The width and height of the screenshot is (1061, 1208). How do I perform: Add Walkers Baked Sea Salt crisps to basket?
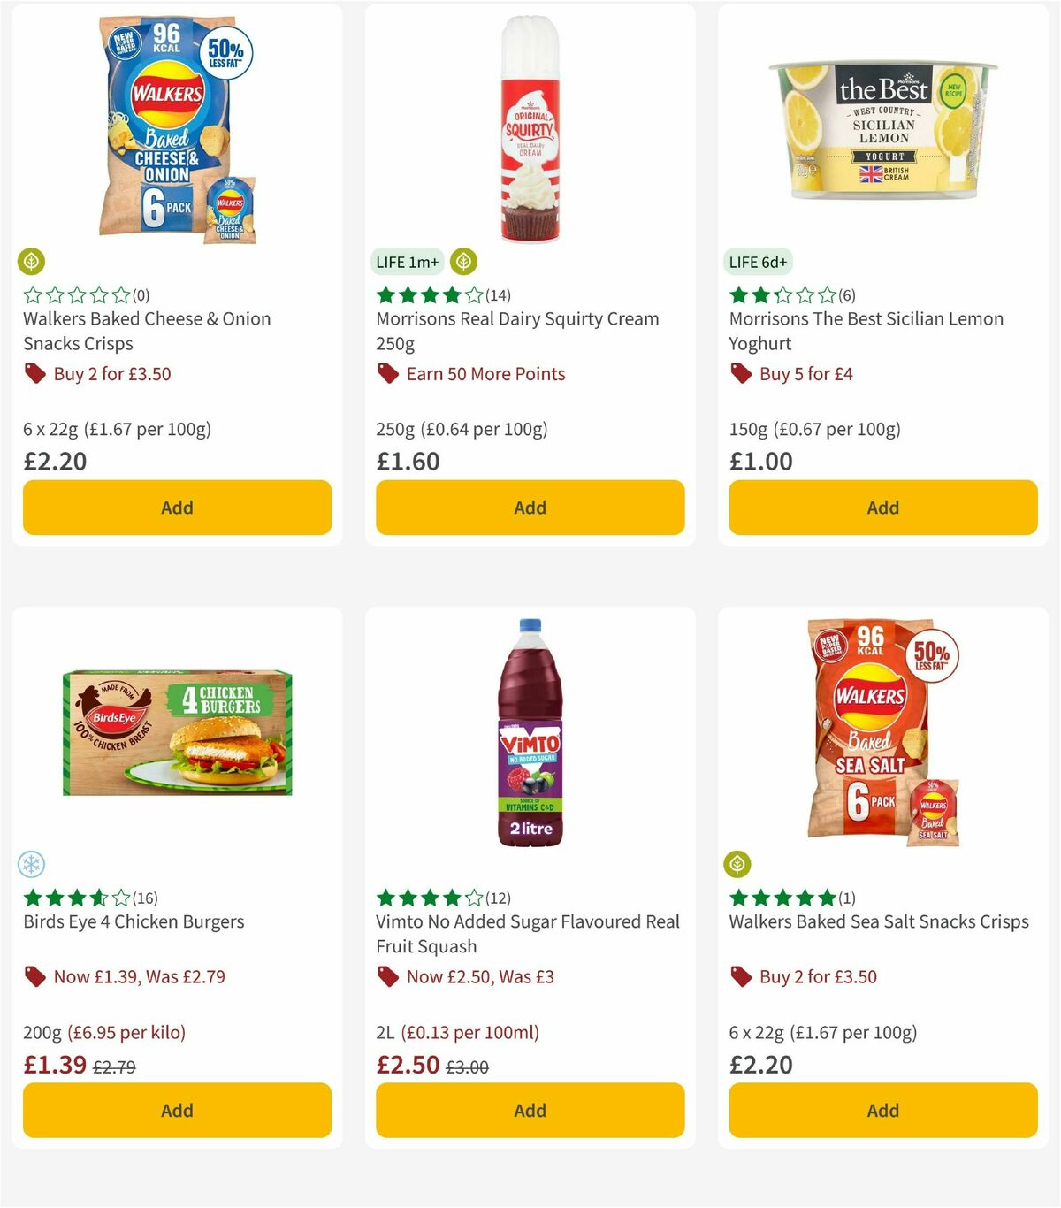[x=882, y=1110]
